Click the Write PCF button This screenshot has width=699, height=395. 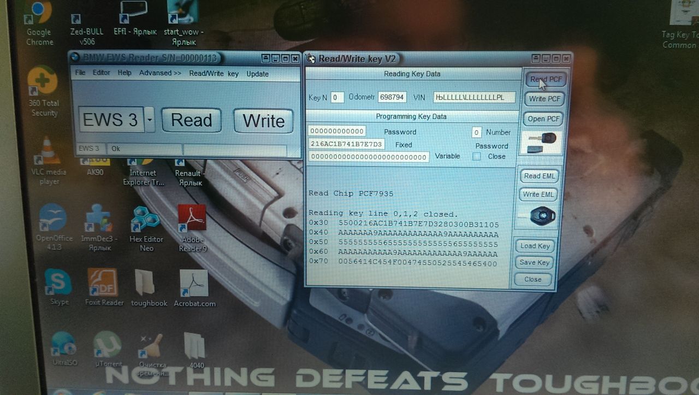544,99
